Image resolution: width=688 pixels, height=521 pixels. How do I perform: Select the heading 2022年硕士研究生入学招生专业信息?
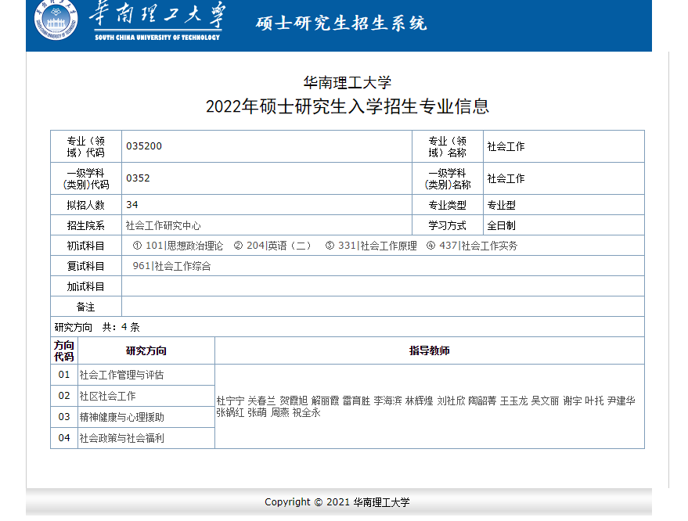point(347,106)
